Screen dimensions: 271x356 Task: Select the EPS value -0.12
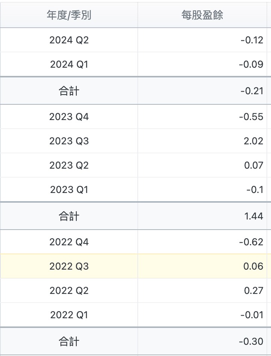click(252, 40)
